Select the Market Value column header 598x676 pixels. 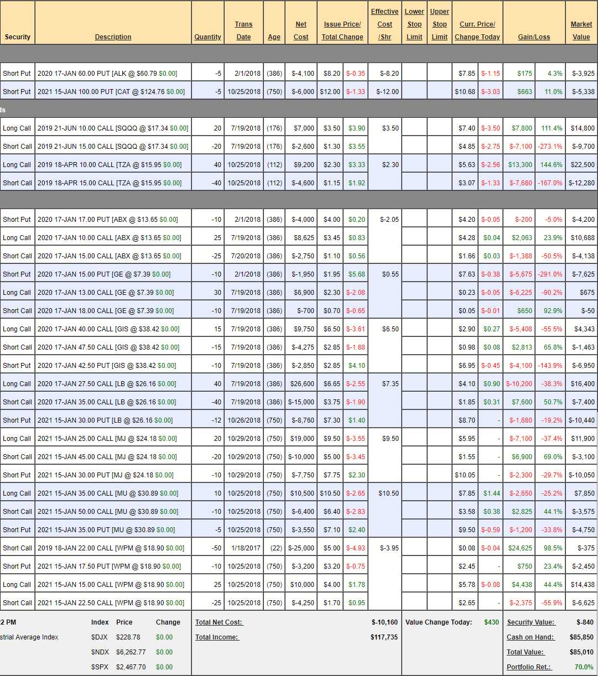tap(581, 30)
